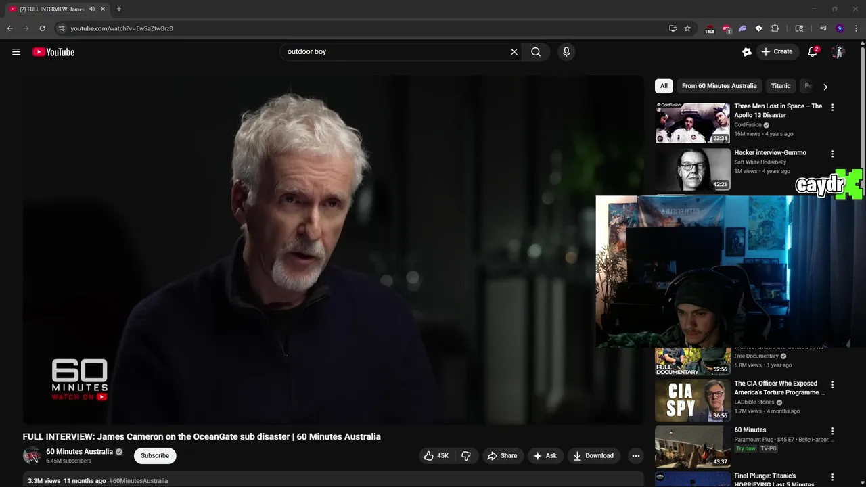This screenshot has height=487, width=866.
Task: Share the James Cameron interview video
Action: point(502,456)
